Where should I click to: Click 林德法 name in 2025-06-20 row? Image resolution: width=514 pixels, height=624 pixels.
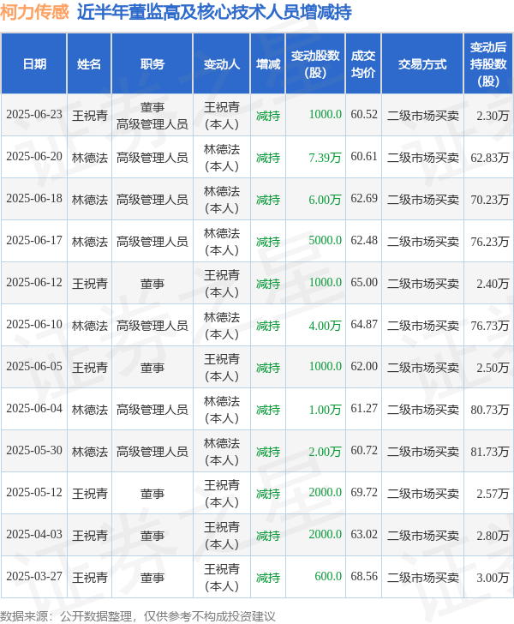coord(89,158)
